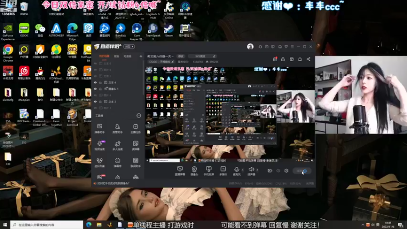Open the 弹幕秀 tool
Viewport: 407px width, 229px height.
tap(118, 162)
